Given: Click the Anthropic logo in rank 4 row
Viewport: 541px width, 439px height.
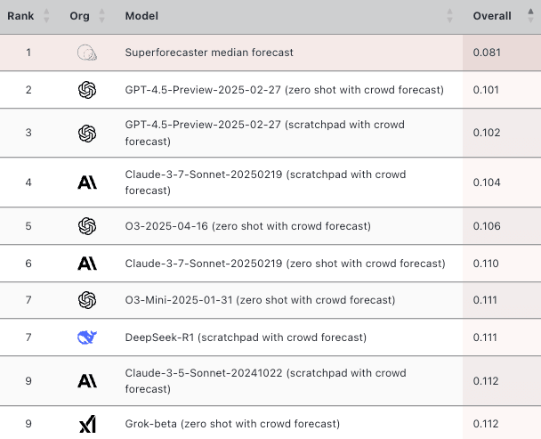Looking at the screenshot, I should click(x=86, y=183).
